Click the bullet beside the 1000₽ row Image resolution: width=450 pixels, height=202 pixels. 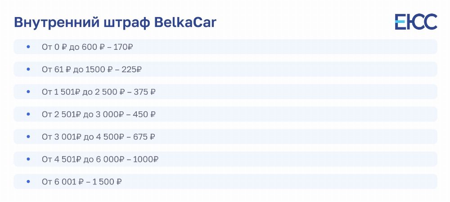pyautogui.click(x=28, y=159)
